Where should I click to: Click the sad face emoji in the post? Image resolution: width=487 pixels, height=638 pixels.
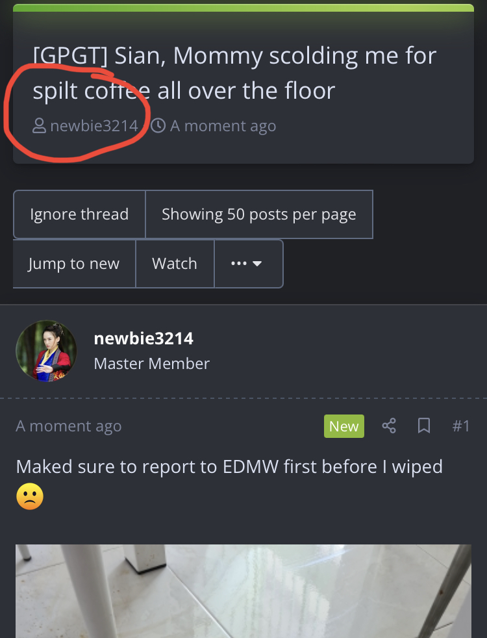[30, 496]
